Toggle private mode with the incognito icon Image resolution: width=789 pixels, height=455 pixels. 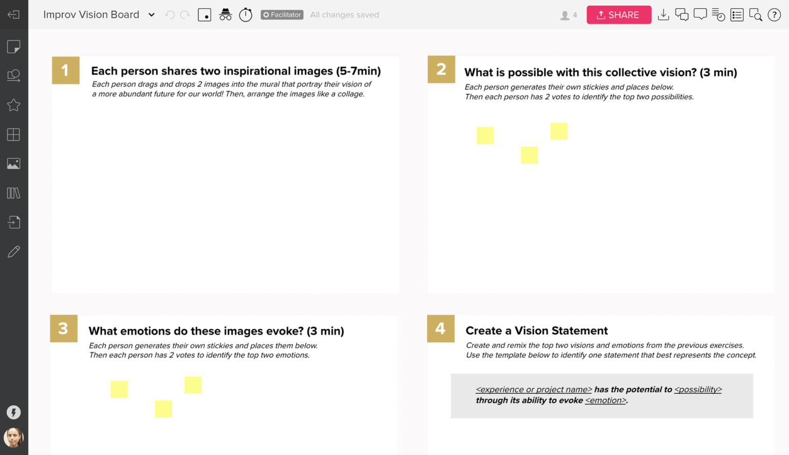(225, 14)
